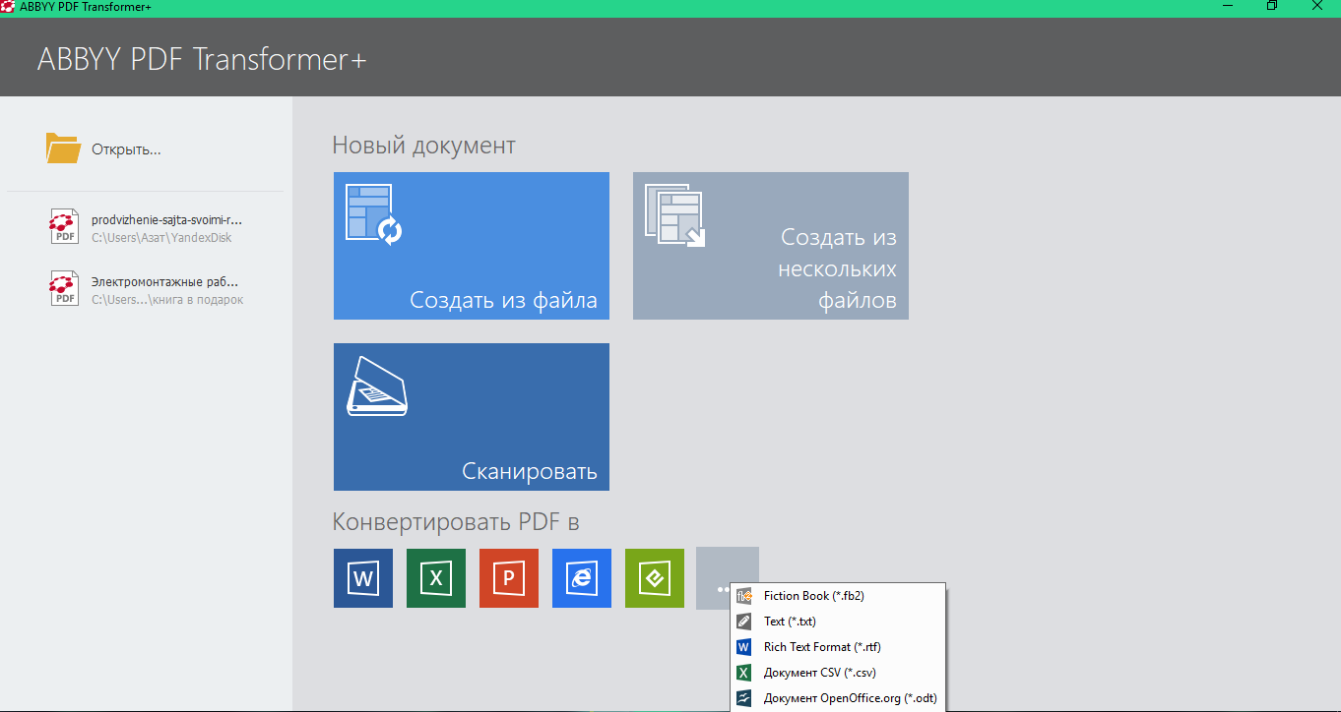Select Документ CSV (*.csv) menu item
This screenshot has height=712, width=1341.
point(838,673)
